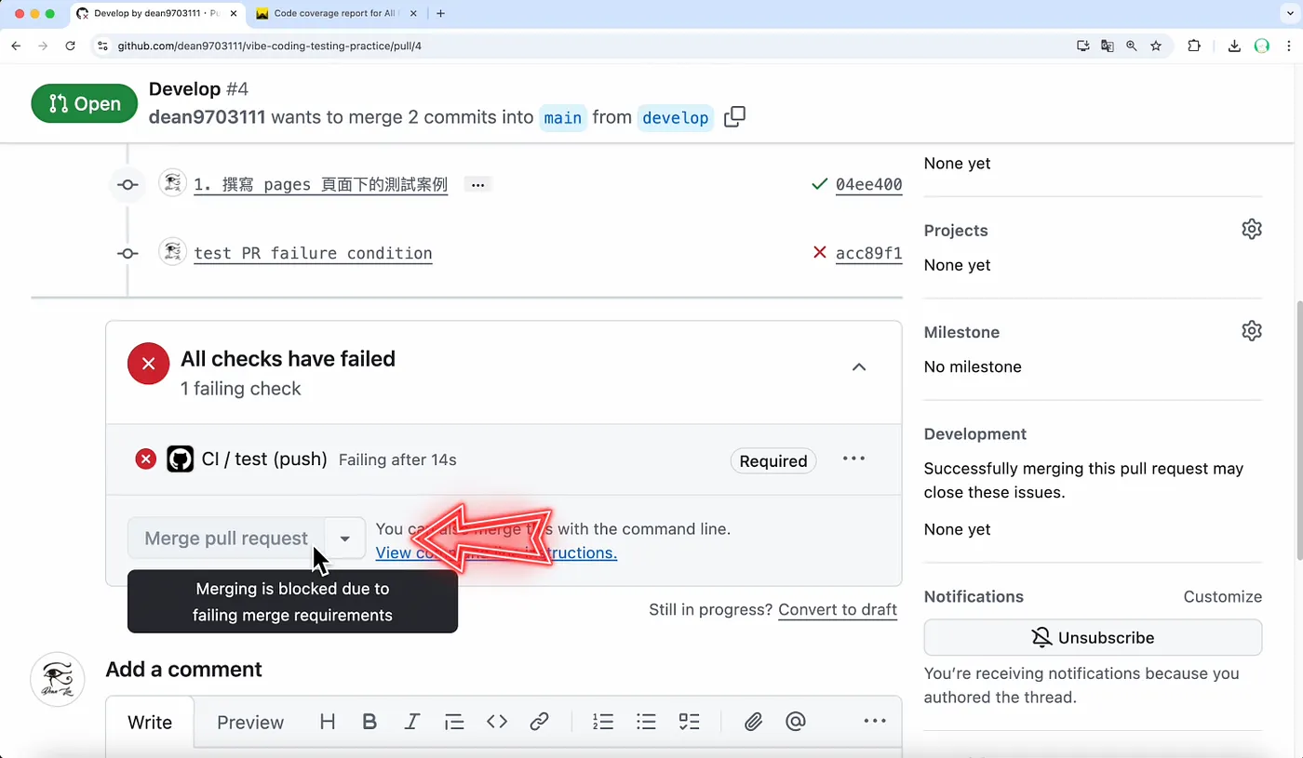Select the Write tab

click(x=150, y=723)
